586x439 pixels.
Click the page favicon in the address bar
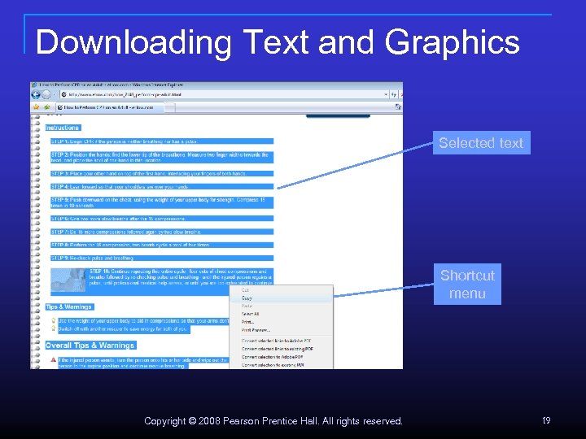[x=64, y=95]
